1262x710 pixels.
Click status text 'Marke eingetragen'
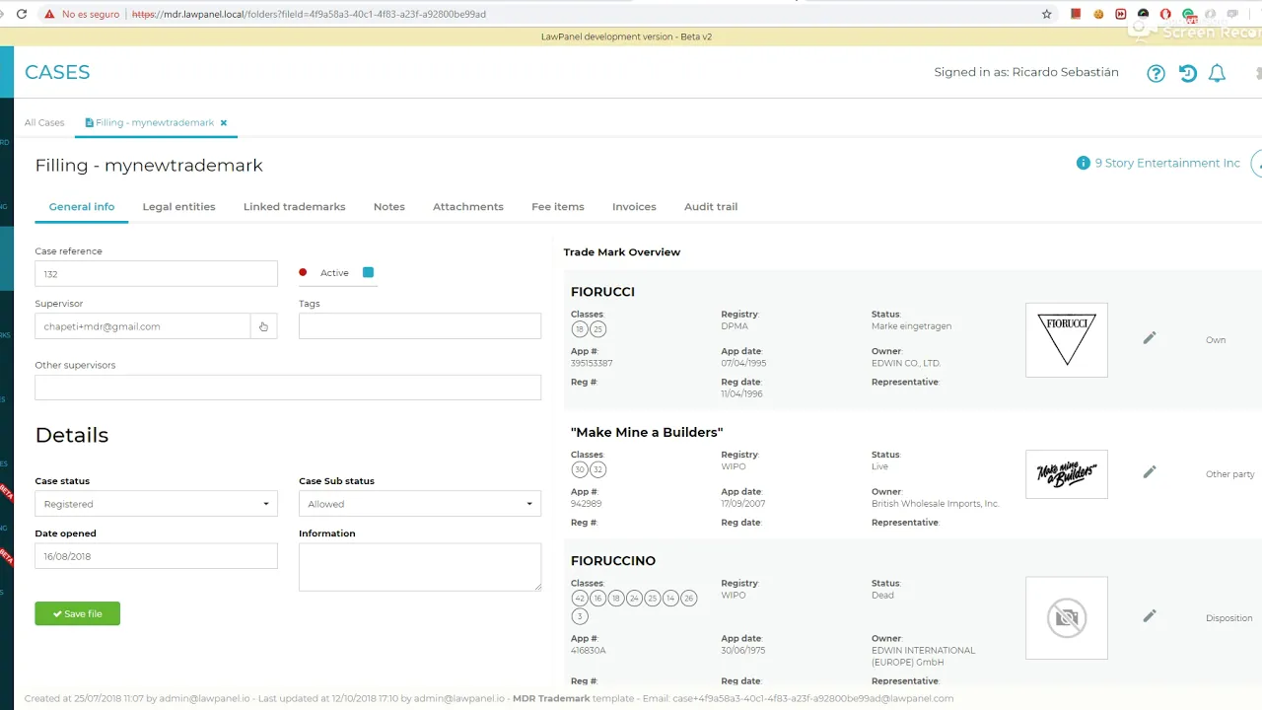click(x=912, y=326)
